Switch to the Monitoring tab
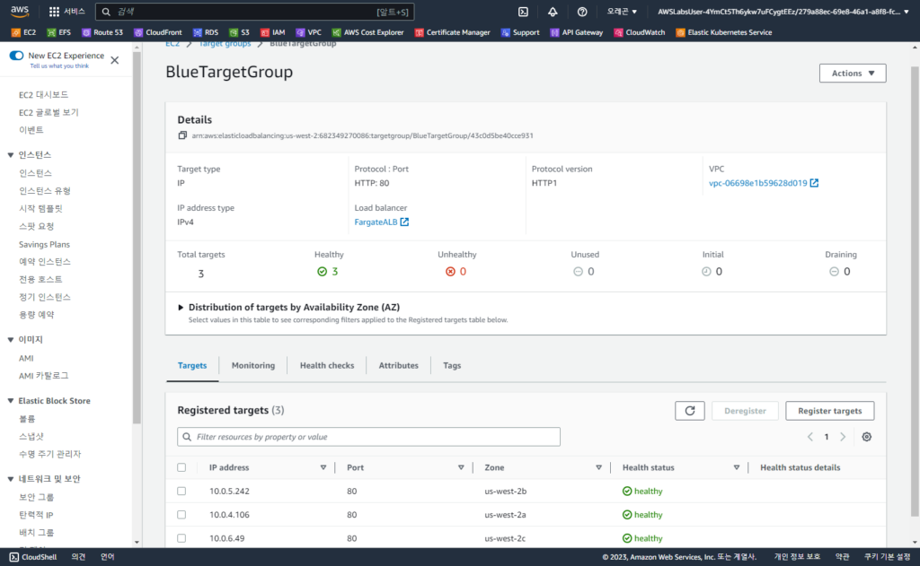920x566 pixels. pos(252,366)
